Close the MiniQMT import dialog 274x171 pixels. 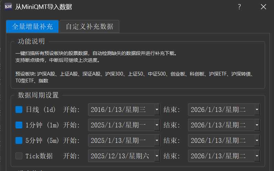[x=263, y=7]
